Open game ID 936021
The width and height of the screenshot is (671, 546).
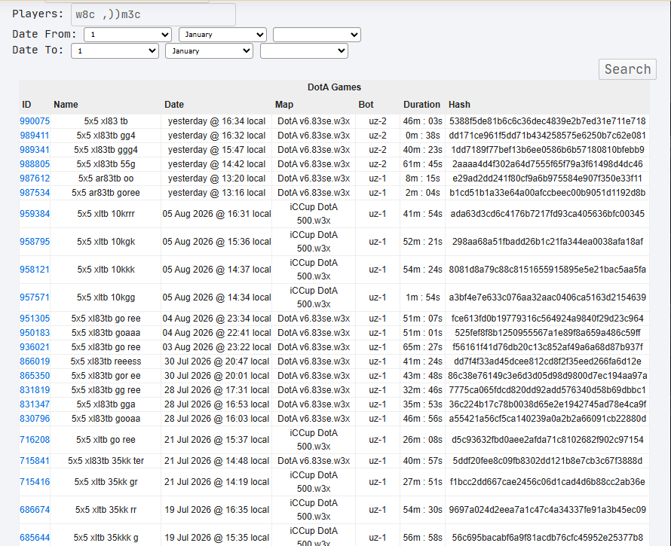(35, 347)
